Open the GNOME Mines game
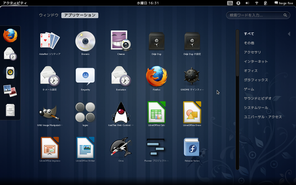Image resolution: width=296 pixels, height=185 pixels. [x=191, y=76]
